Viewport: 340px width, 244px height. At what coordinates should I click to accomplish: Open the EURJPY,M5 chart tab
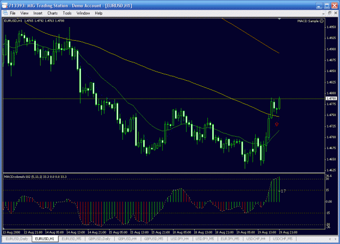coord(230,239)
